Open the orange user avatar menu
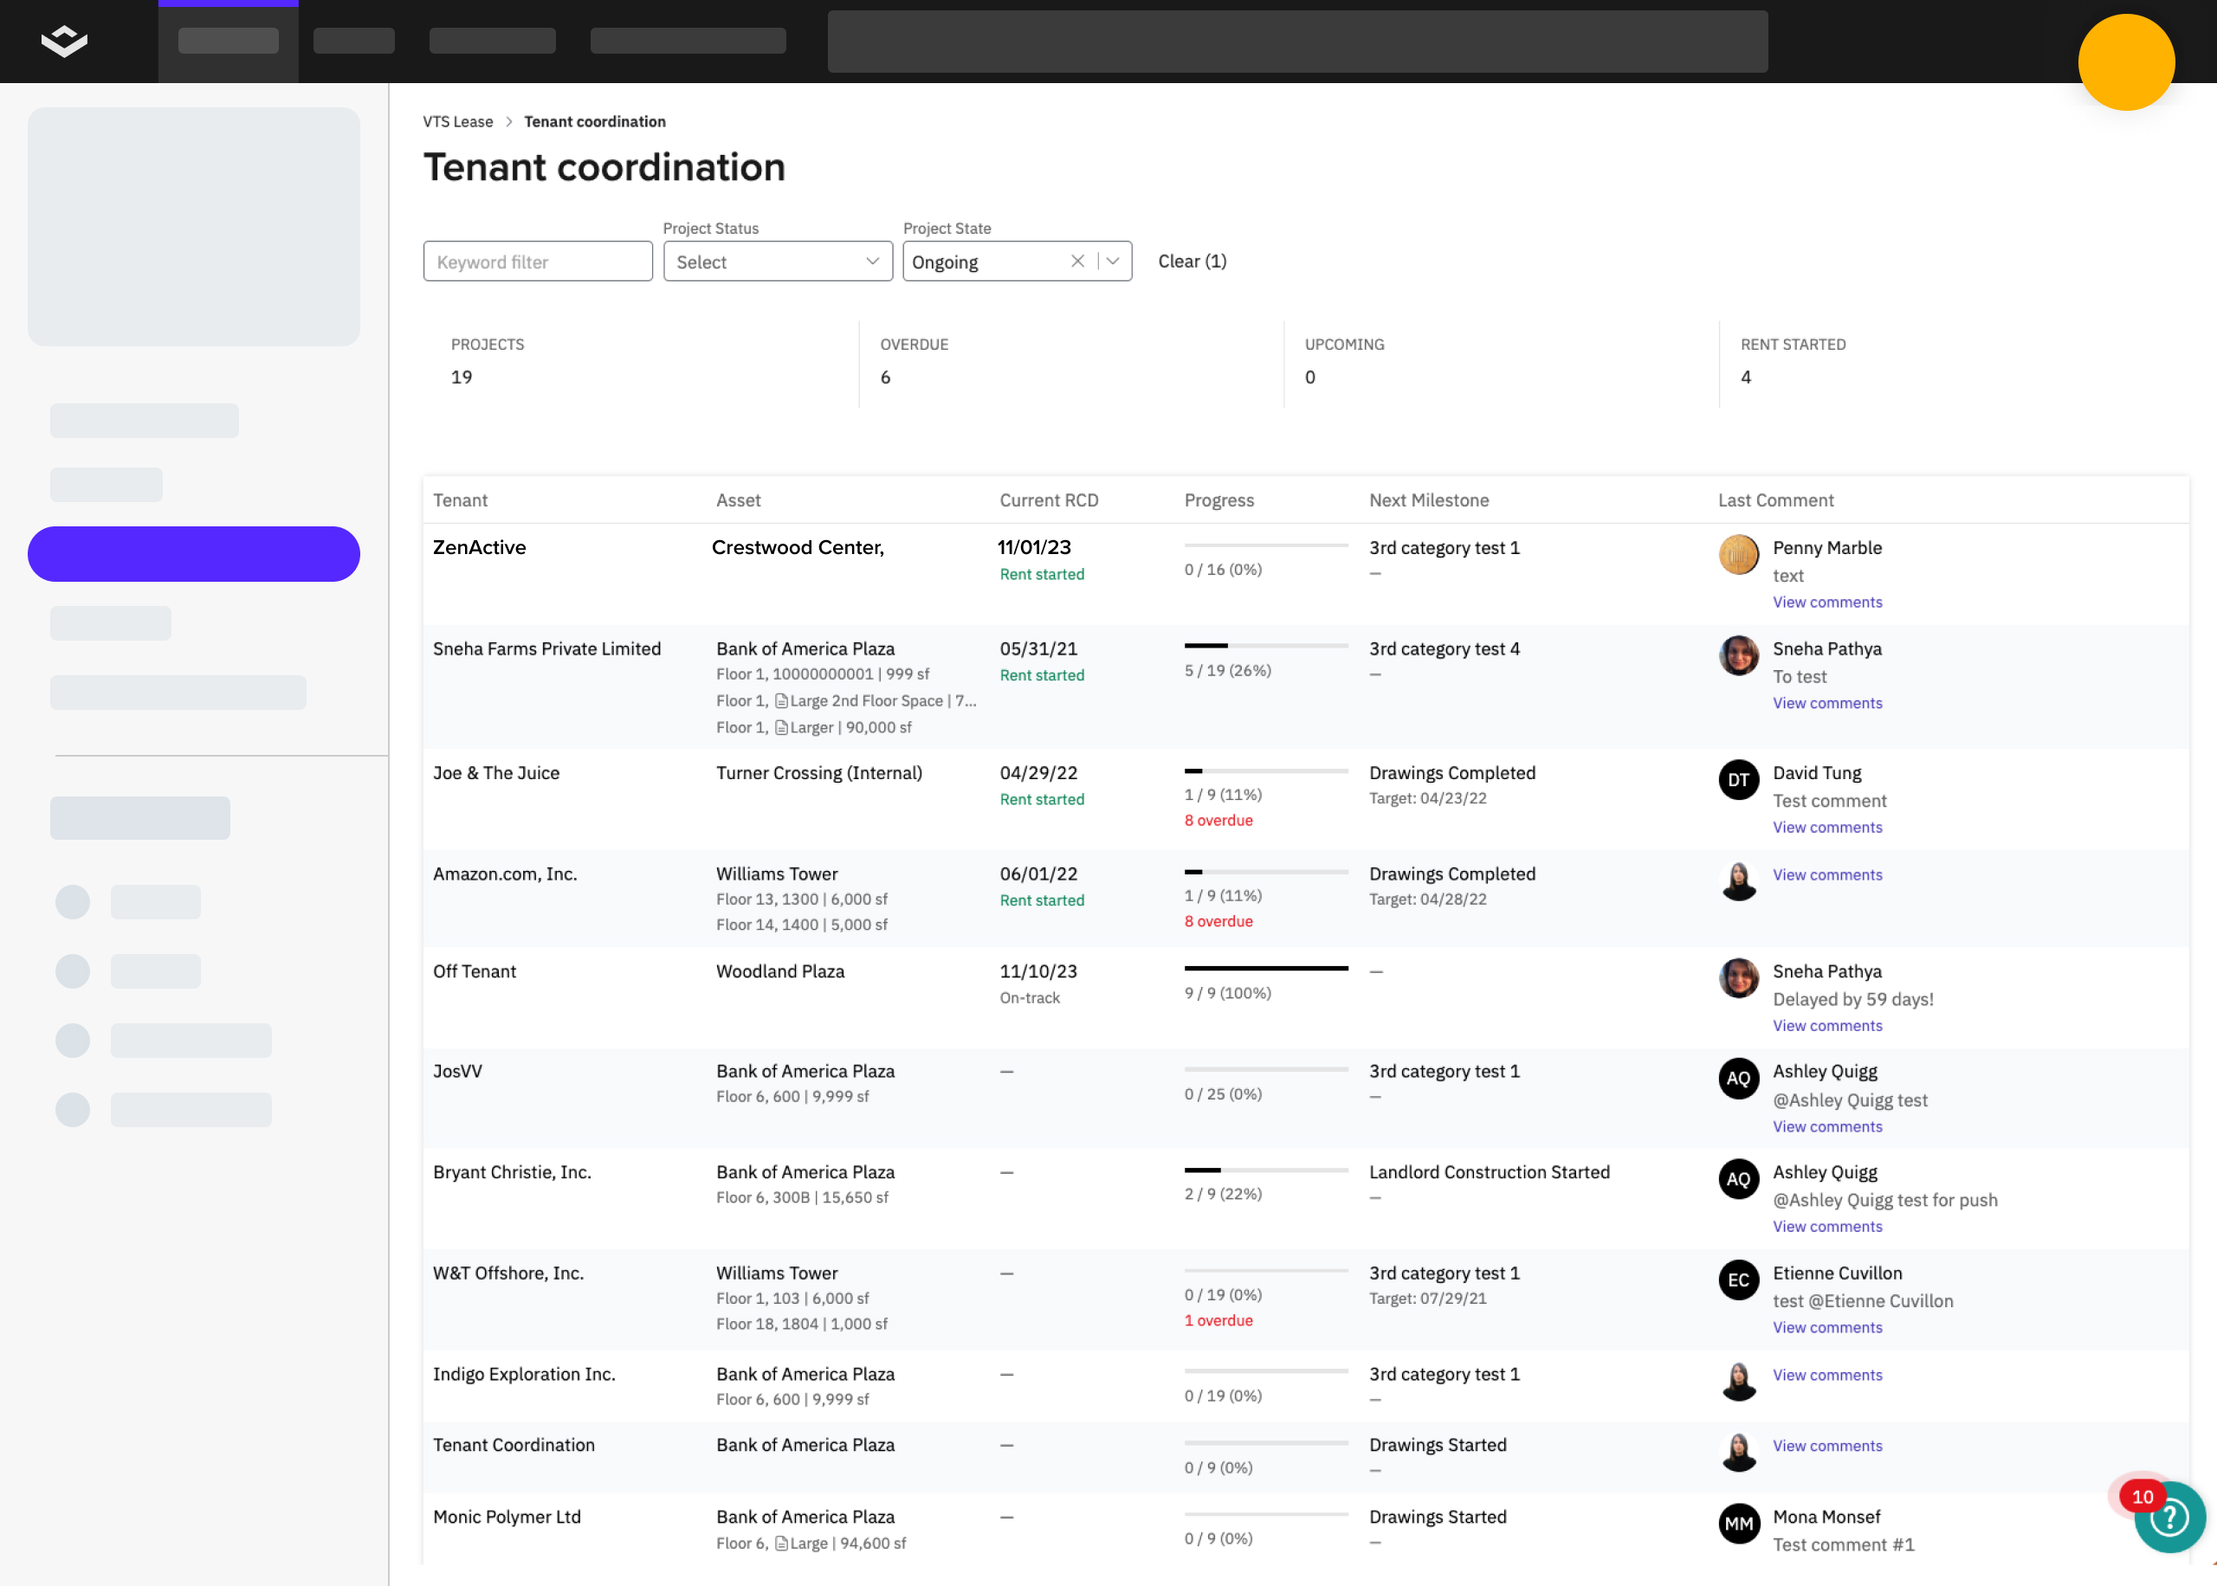This screenshot has width=2217, height=1586. tap(2125, 62)
